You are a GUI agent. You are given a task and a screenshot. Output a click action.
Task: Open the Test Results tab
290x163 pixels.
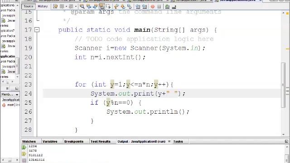click(101, 141)
